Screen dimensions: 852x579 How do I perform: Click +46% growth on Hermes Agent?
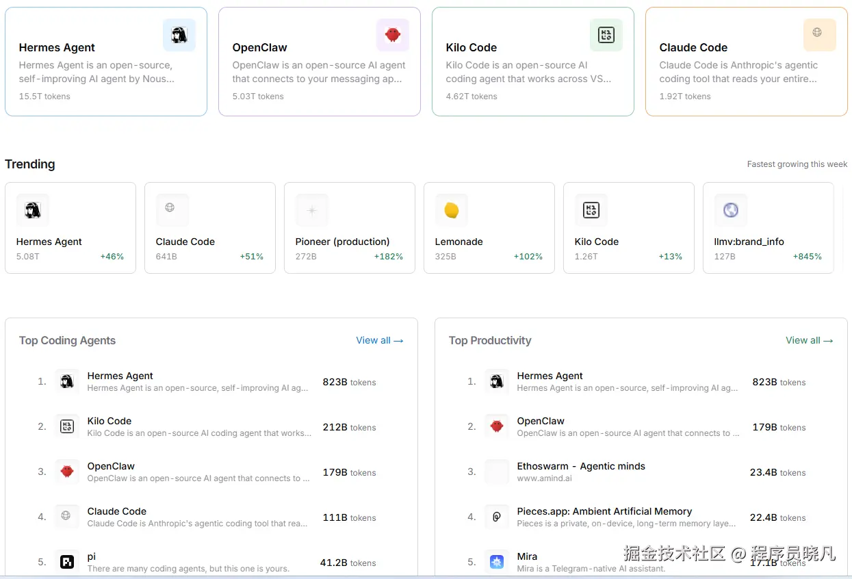point(112,257)
